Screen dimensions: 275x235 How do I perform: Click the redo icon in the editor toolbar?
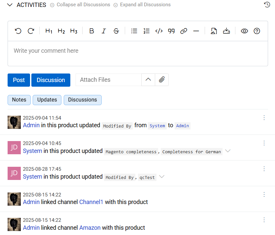[x=31, y=31]
